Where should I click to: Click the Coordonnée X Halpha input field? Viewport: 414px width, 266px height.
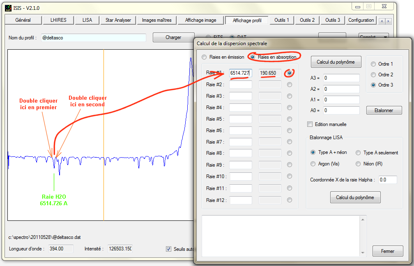coord(387,180)
